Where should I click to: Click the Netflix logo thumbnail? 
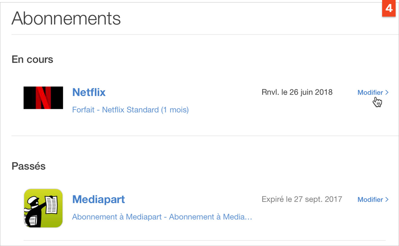pyautogui.click(x=43, y=98)
